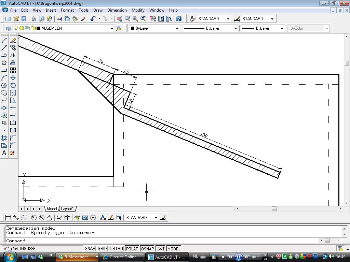Open the Dimension menu

point(117,10)
